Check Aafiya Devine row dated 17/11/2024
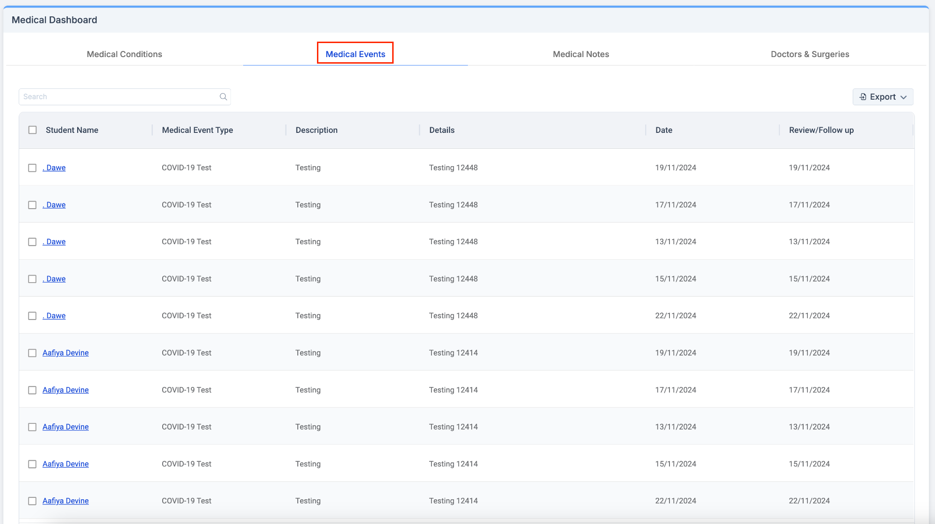 coord(32,390)
